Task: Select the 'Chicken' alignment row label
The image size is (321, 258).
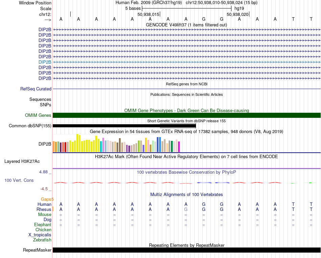Action: pos(43,230)
